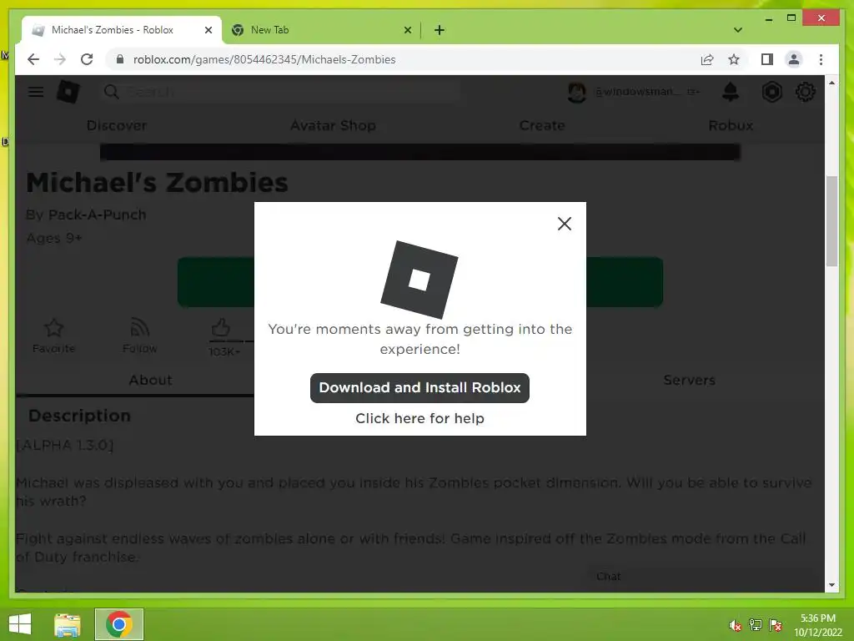This screenshot has height=641, width=854.
Task: Click the scrollbar up arrow
Action: point(831,83)
